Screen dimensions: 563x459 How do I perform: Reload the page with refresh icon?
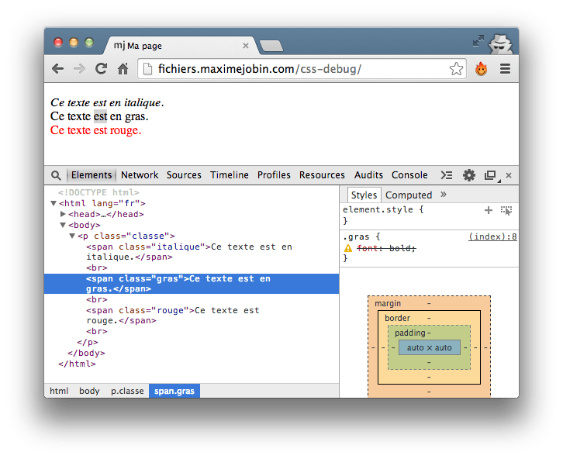click(101, 69)
